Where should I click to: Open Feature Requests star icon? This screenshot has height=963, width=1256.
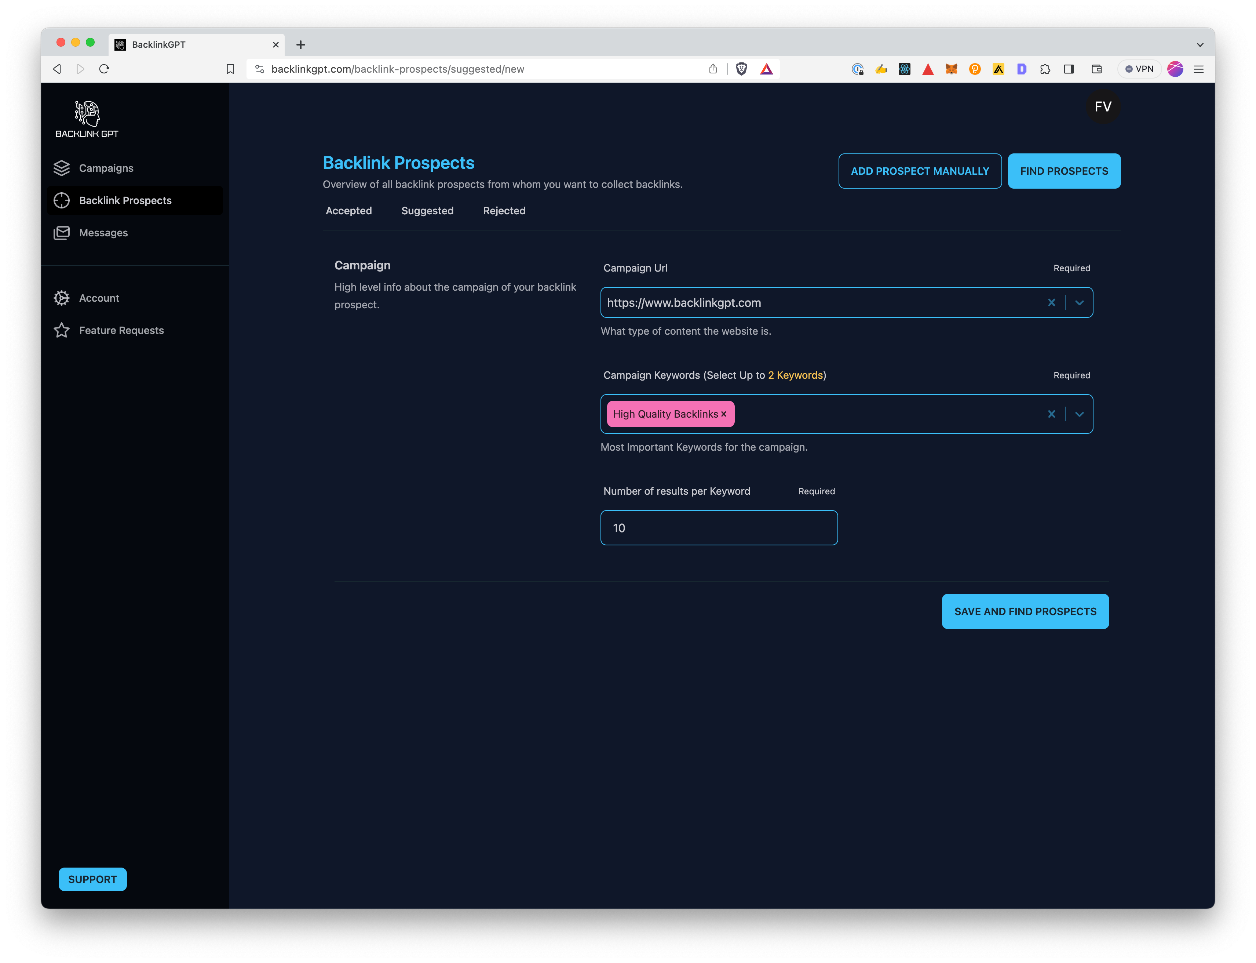click(x=61, y=330)
